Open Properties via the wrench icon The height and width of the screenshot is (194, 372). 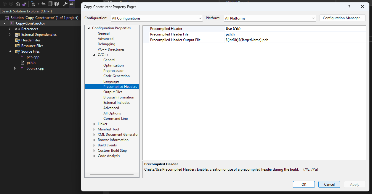click(65, 4)
